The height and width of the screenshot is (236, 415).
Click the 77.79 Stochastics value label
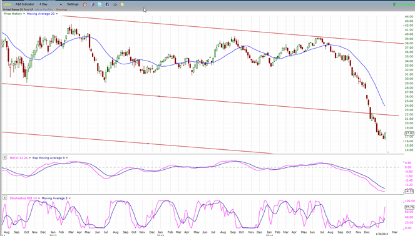[x=409, y=207]
